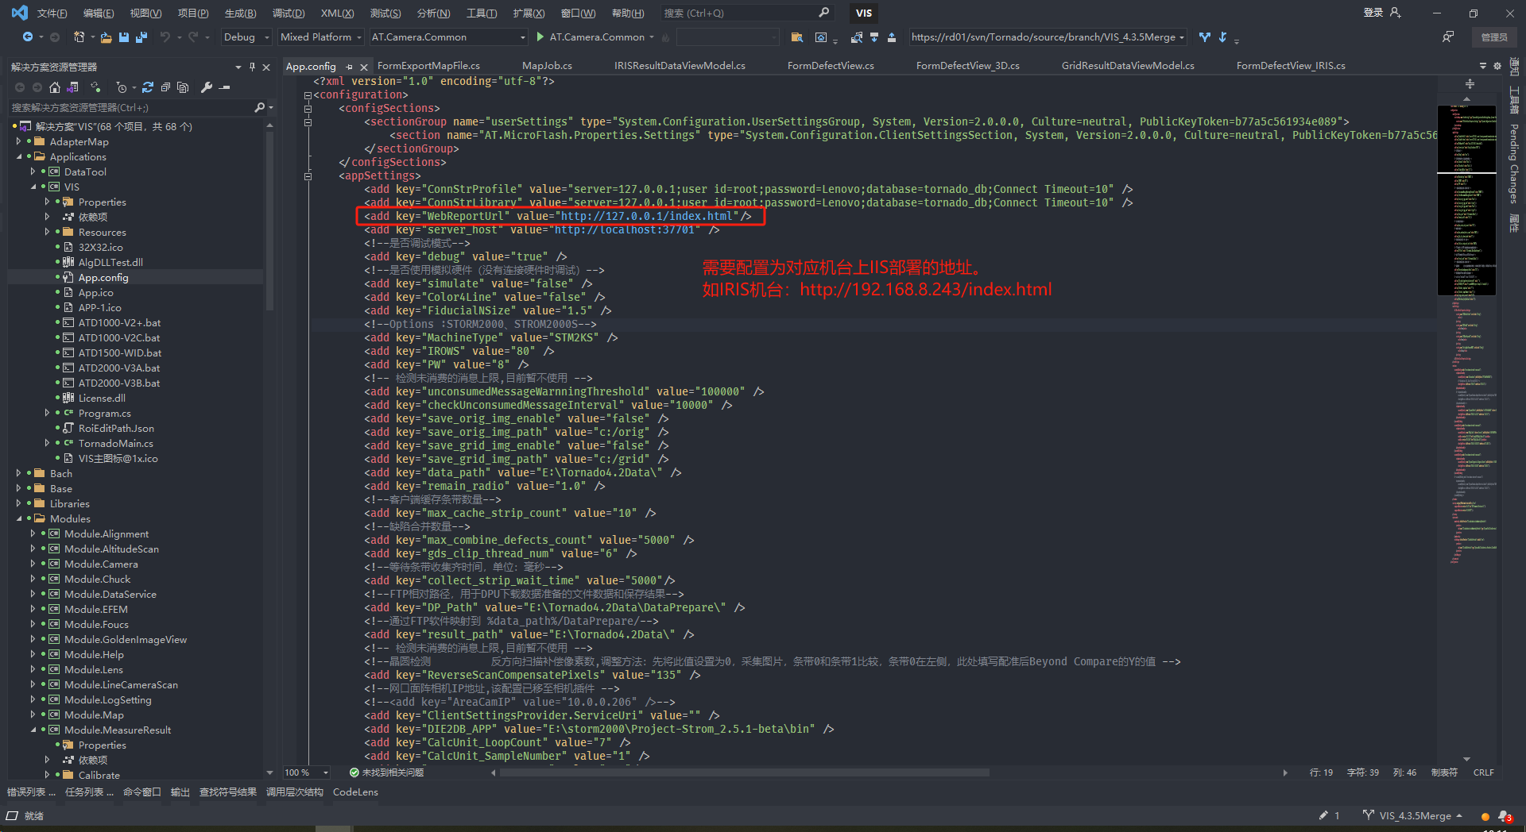
Task: Click the 登录 sign-in link
Action: (x=1373, y=13)
